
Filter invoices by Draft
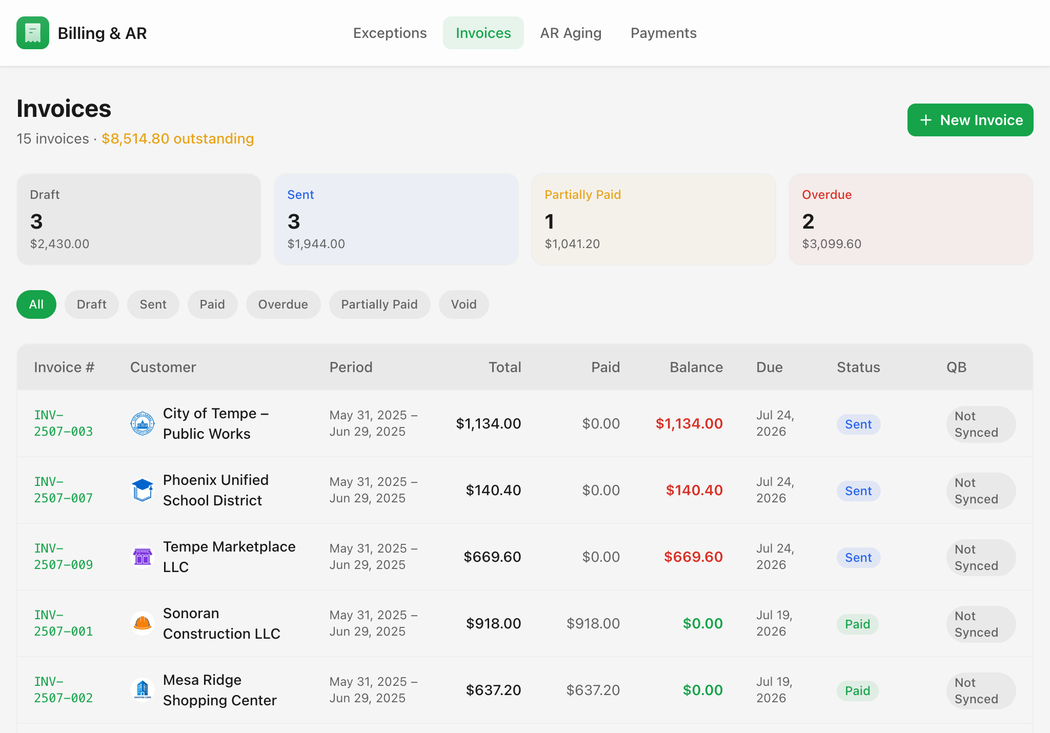92,304
